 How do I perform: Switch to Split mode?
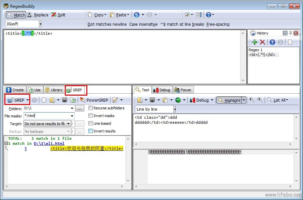coord(58,15)
